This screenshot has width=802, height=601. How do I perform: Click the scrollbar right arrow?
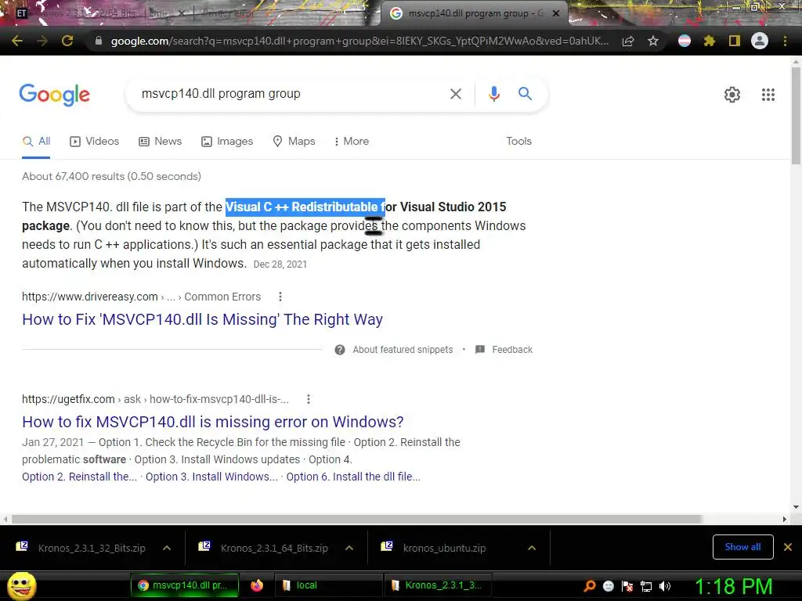click(x=784, y=520)
